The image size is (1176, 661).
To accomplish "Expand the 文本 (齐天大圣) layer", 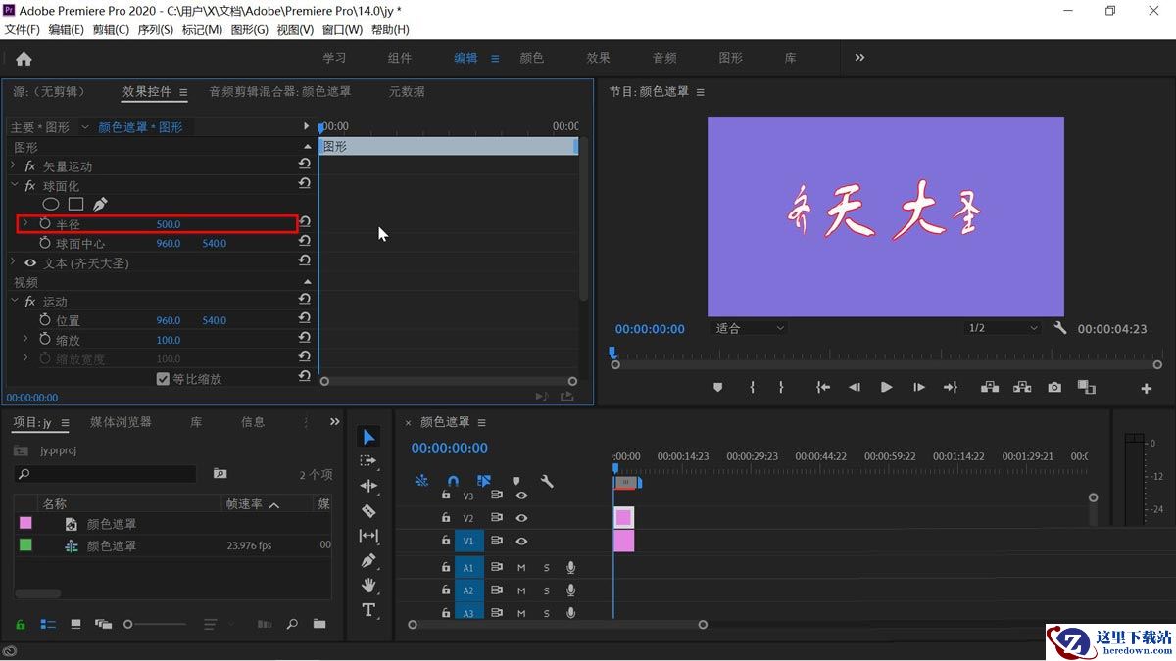I will click(x=14, y=262).
